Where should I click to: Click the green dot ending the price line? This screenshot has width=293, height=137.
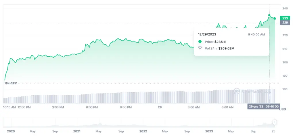275,19
